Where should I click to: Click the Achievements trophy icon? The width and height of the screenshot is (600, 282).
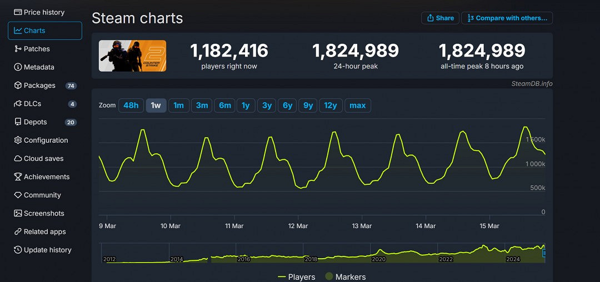coord(18,177)
